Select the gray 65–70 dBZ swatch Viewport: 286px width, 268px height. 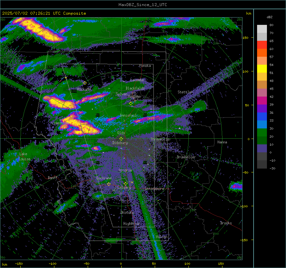tap(262, 37)
